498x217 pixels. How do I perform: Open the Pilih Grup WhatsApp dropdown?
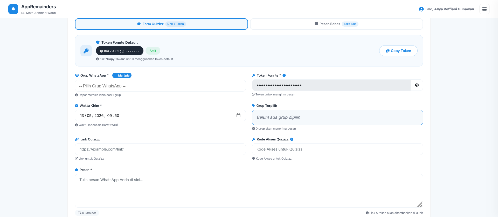coord(160,86)
